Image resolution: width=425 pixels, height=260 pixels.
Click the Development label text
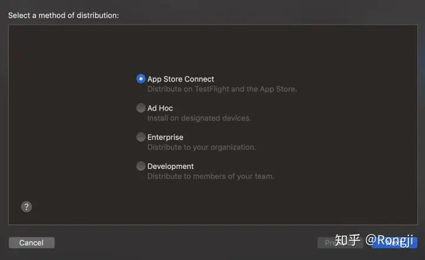coord(170,167)
